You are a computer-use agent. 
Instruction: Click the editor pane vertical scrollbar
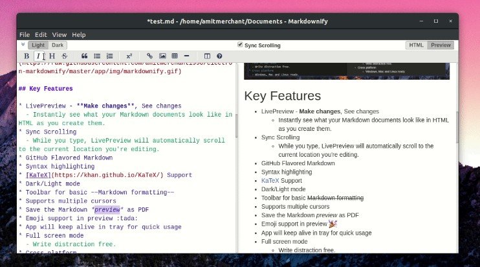coord(236,127)
